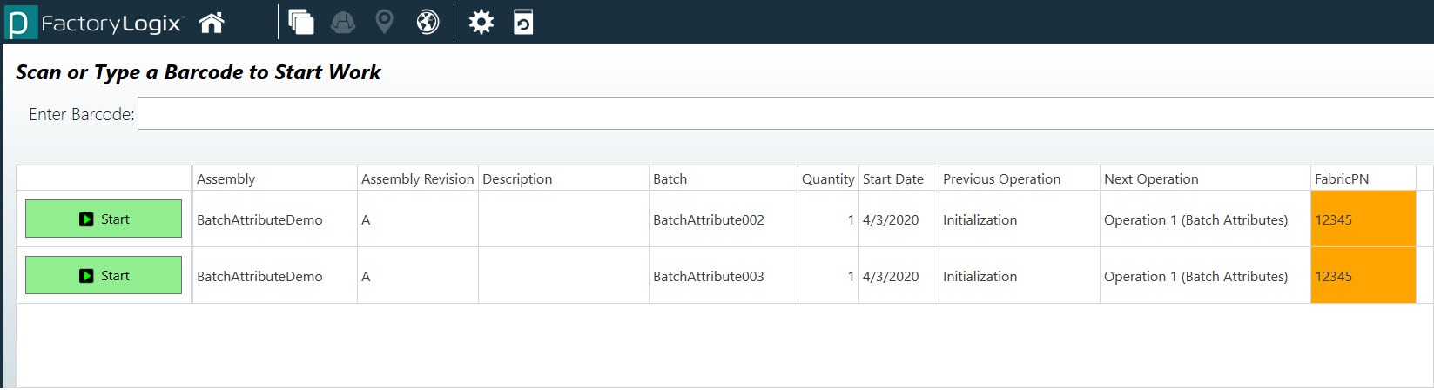
Task: Focus the Enter Barcode text field
Action: tap(784, 114)
